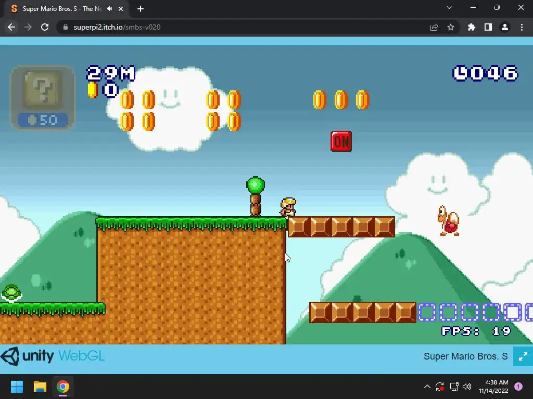Screen dimensions: 533x399
Task: Reload the itch.io game page
Action: (45, 27)
